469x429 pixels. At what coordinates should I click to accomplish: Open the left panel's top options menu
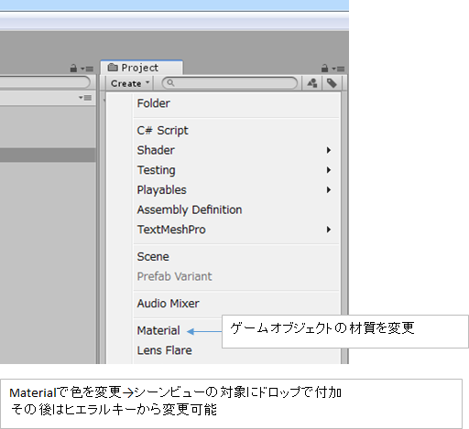pos(87,69)
